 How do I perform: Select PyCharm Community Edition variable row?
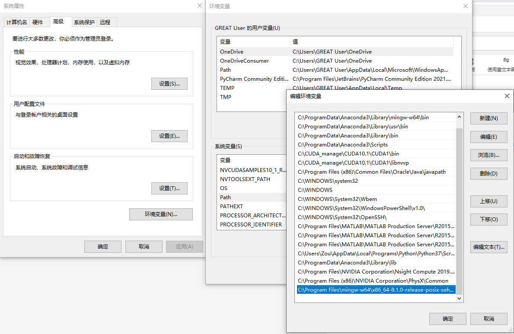[336, 79]
